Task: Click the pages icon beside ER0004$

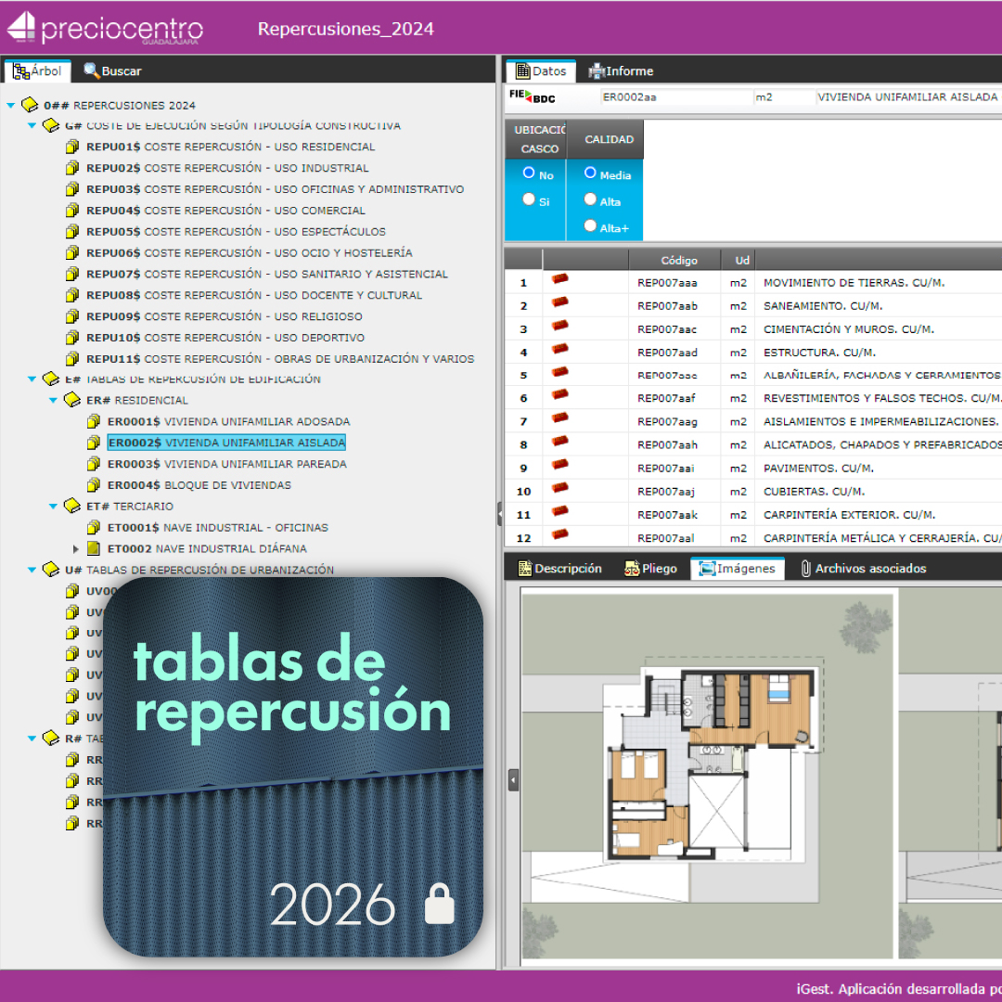Action: 94,485
